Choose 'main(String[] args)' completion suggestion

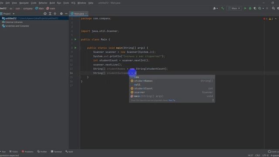[x=172, y=96]
